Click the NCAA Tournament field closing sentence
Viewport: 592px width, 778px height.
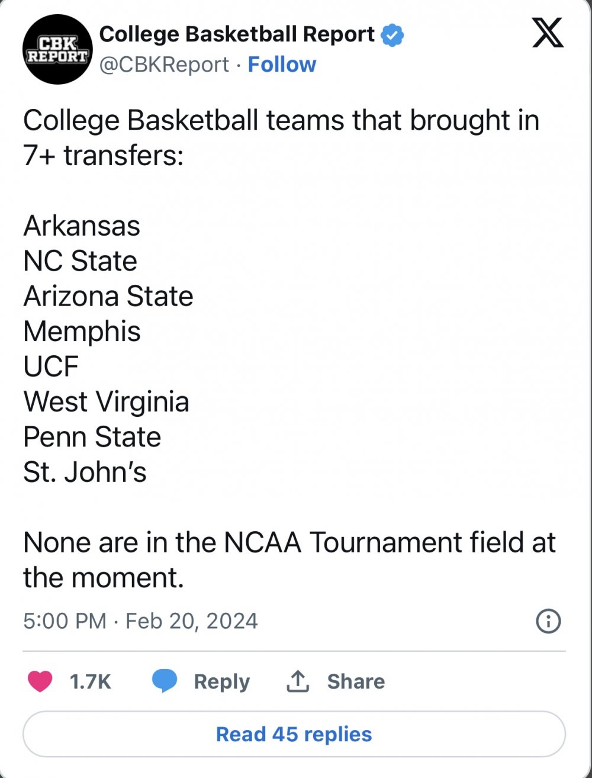(289, 560)
